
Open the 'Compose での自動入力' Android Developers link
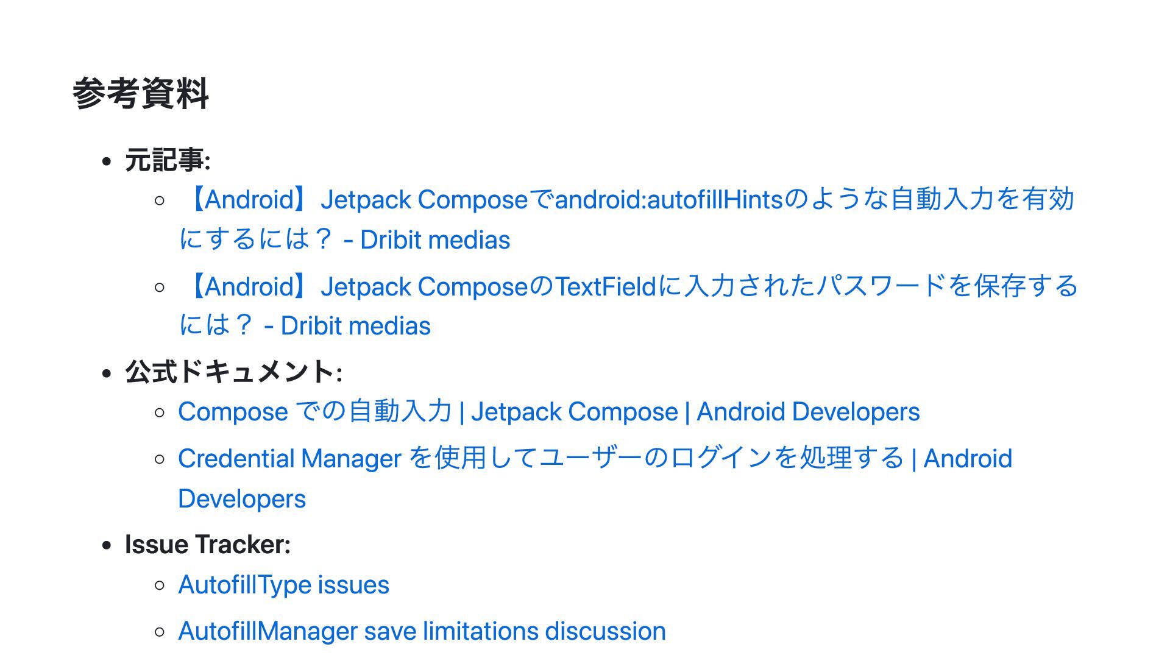coord(548,412)
